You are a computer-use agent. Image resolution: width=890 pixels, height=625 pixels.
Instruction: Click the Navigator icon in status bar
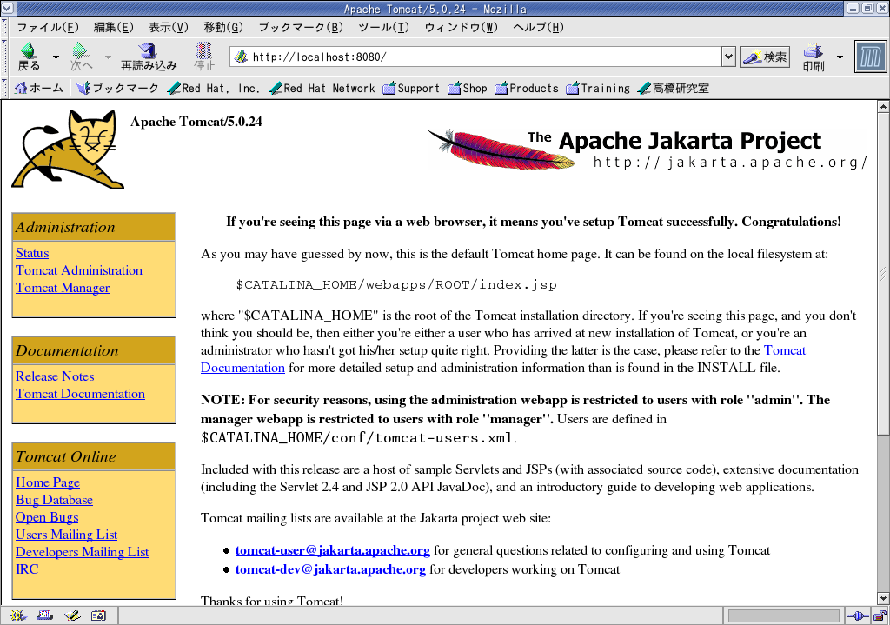coord(17,615)
